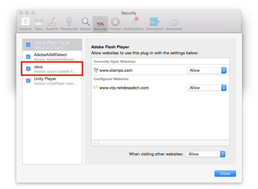Uncheck the AdobeAAMDetect plug-in checkbox

pyautogui.click(x=28, y=57)
